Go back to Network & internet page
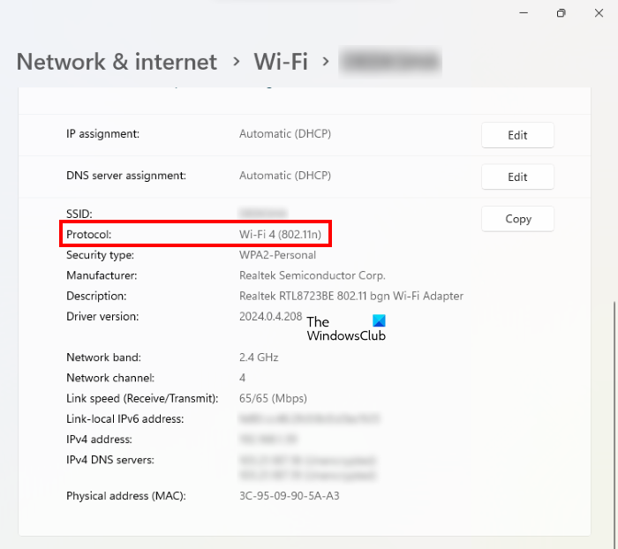The image size is (618, 549). click(x=117, y=62)
